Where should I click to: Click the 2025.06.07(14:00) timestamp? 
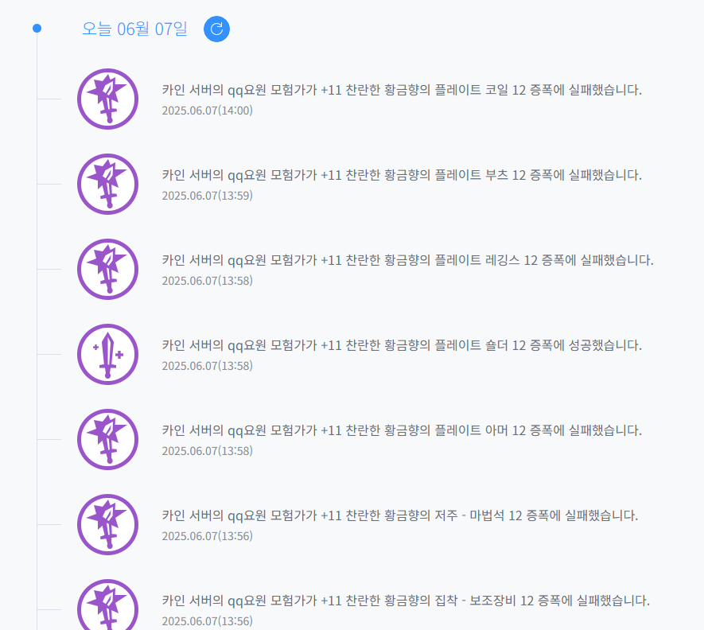(208, 111)
